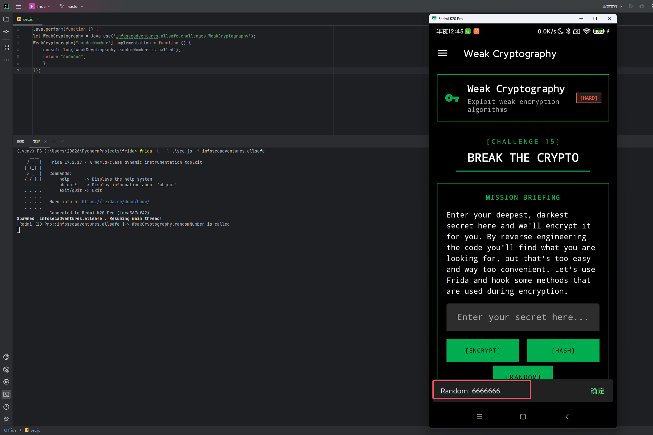Expand the master branch dropdown
The width and height of the screenshot is (653, 435).
(x=72, y=6)
